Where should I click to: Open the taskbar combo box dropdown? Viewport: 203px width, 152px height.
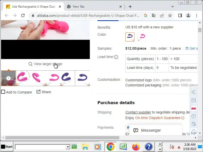tap(68, 147)
